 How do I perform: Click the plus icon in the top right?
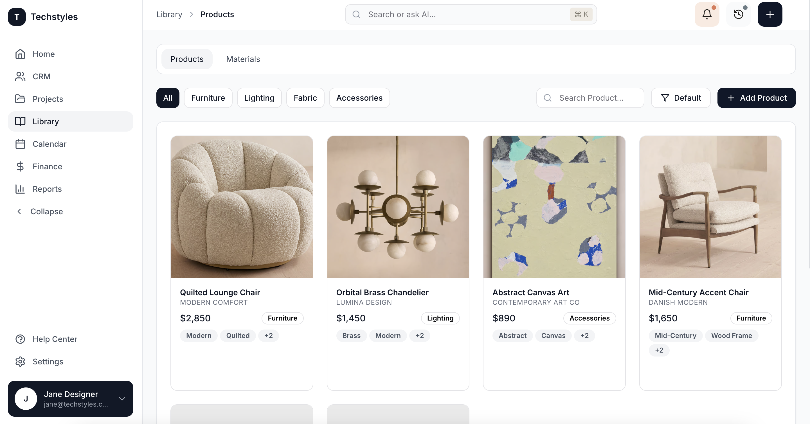(x=770, y=14)
